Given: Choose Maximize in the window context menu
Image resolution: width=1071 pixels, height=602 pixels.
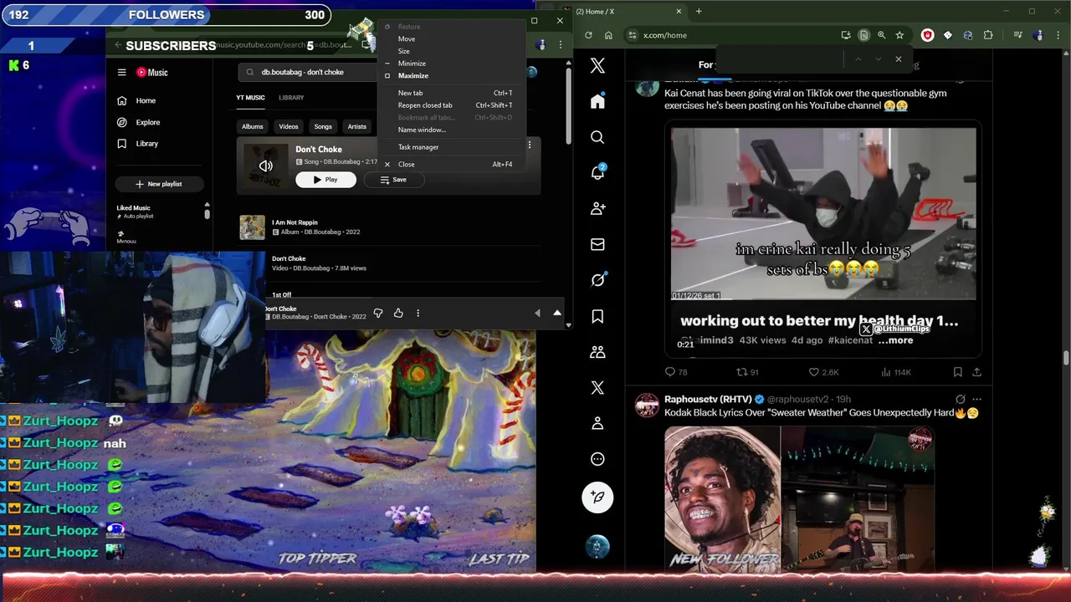Looking at the screenshot, I should 452,75.
